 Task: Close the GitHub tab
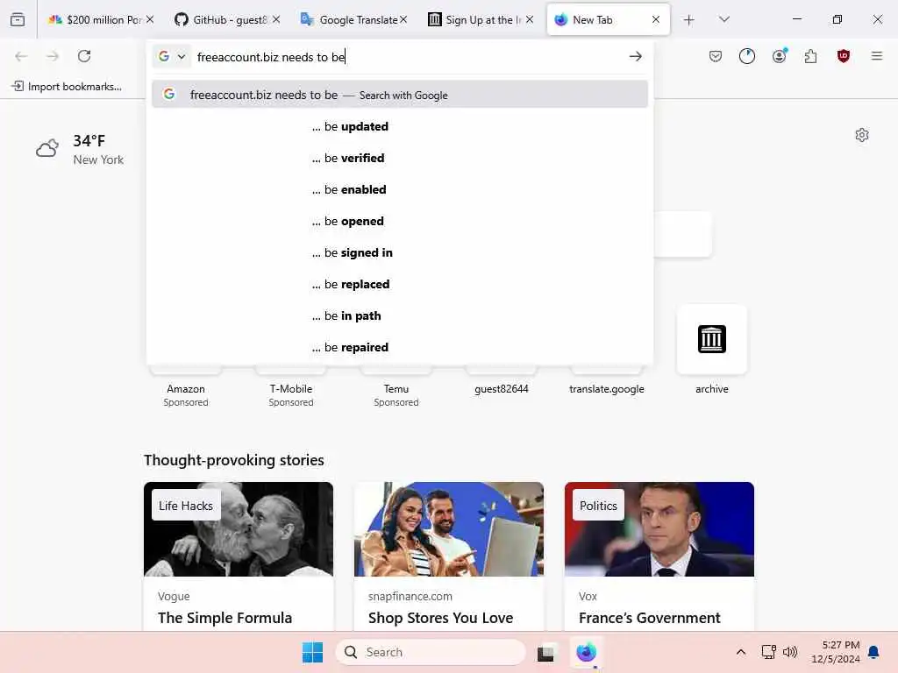point(276,19)
